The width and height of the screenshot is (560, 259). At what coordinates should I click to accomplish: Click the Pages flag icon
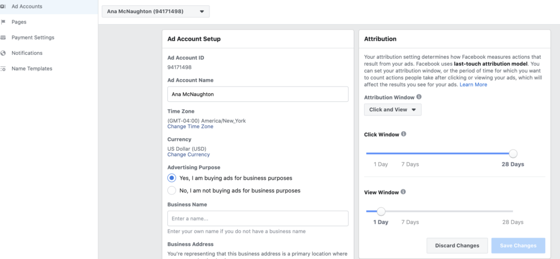(3, 22)
